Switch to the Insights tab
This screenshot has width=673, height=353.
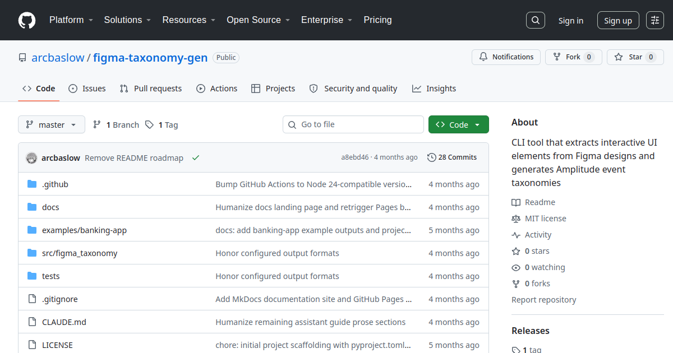pos(434,89)
